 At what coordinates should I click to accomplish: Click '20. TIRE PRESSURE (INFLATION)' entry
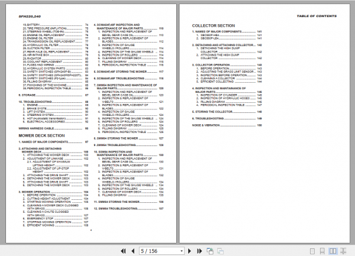pyautogui.click(x=54, y=28)
